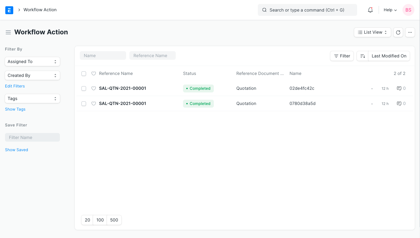Click the Filter button above the list
The image size is (420, 238).
(342, 56)
